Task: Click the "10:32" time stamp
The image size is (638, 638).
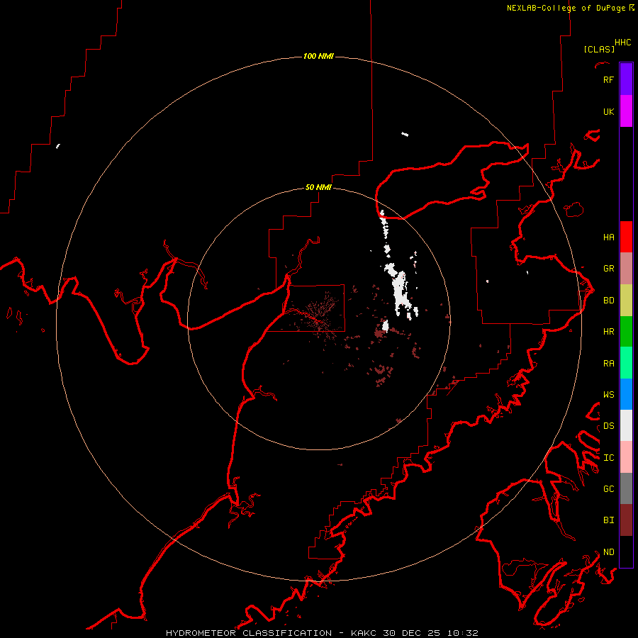Action: [x=463, y=633]
